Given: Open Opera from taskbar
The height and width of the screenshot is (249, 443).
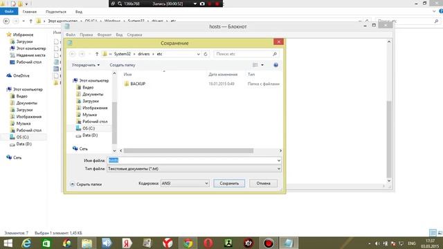Looking at the screenshot, I should pos(208,243).
